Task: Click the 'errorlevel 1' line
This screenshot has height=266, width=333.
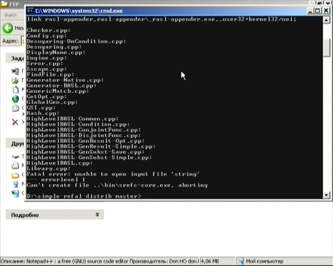Action: click(x=56, y=180)
